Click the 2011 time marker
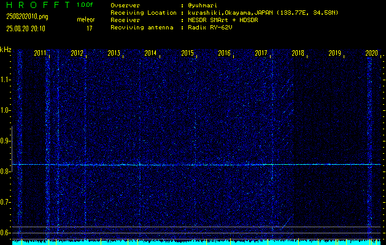 [40, 53]
